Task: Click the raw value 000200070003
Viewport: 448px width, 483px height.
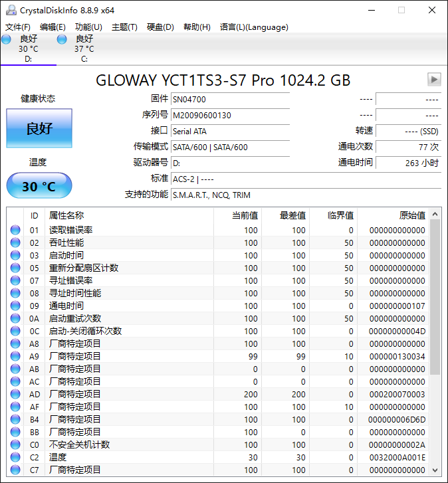Action: (397, 395)
